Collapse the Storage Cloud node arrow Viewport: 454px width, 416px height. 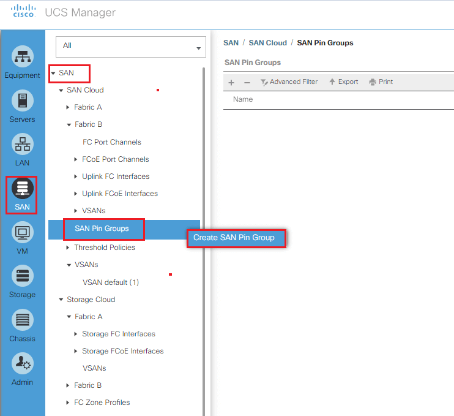pyautogui.click(x=61, y=300)
